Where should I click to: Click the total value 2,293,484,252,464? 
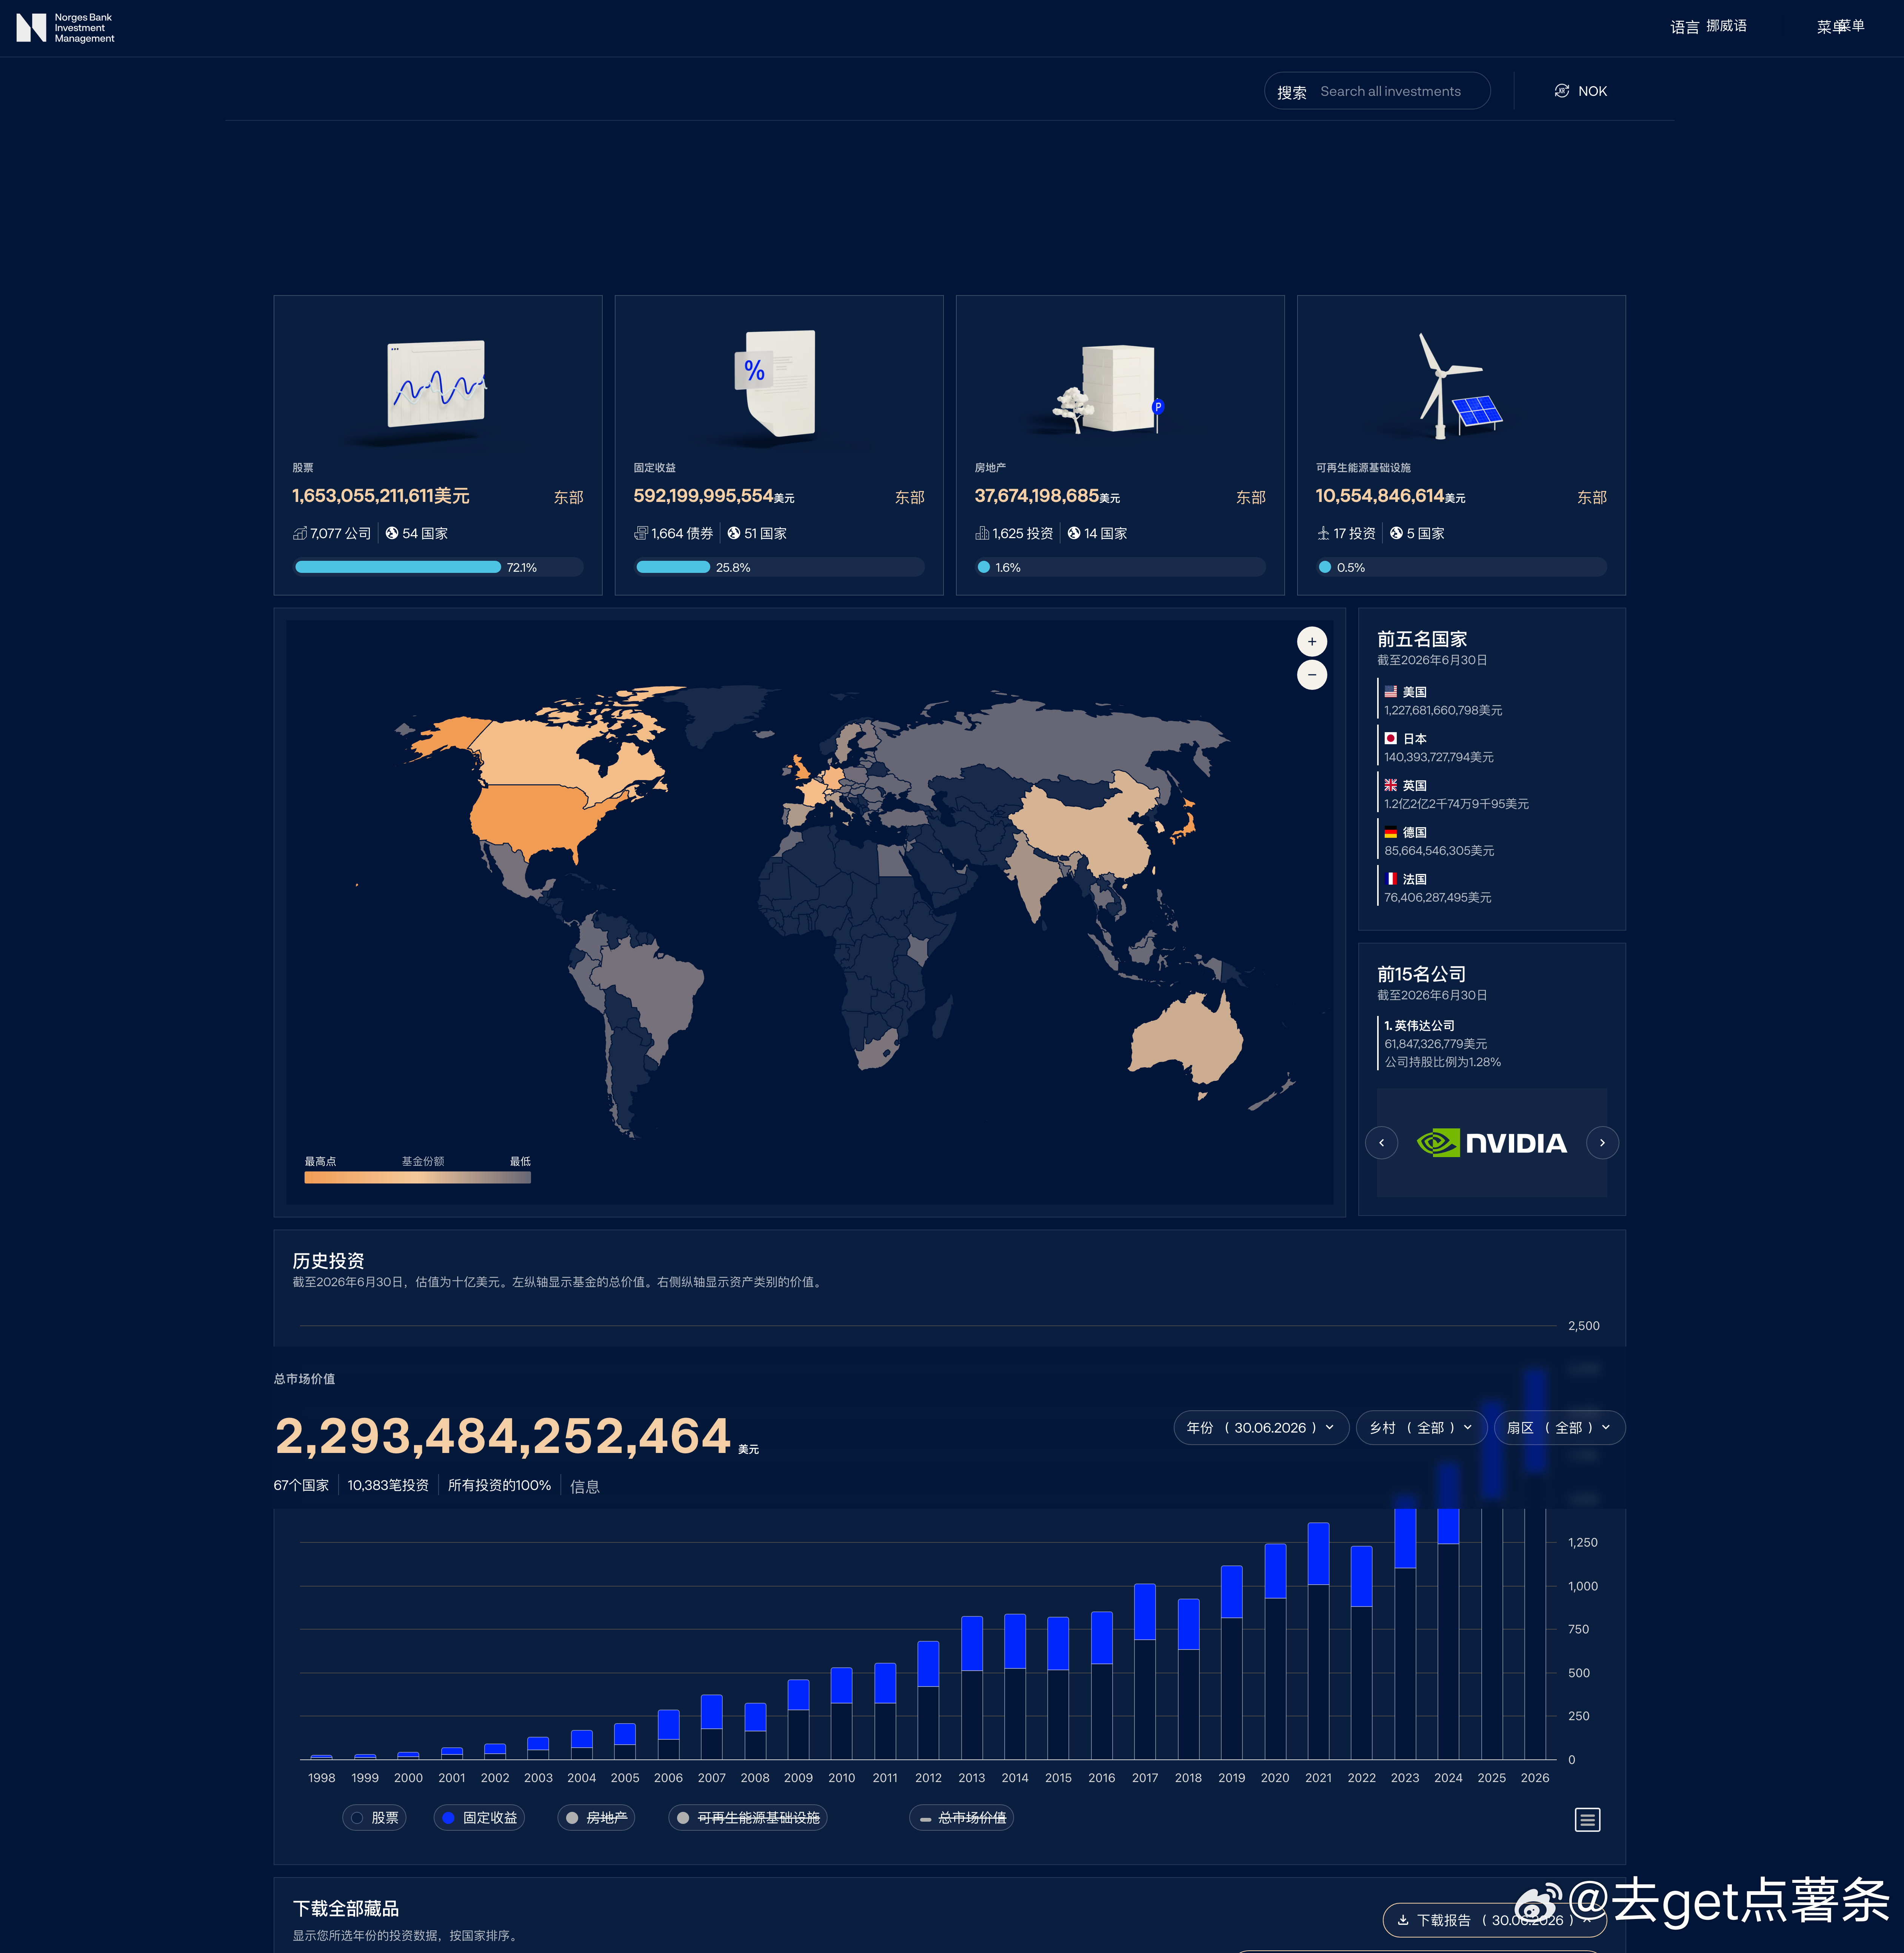point(503,1436)
